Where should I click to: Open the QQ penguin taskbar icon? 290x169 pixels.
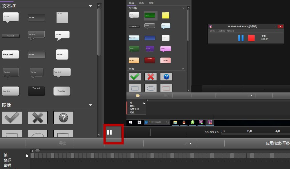click(x=184, y=122)
